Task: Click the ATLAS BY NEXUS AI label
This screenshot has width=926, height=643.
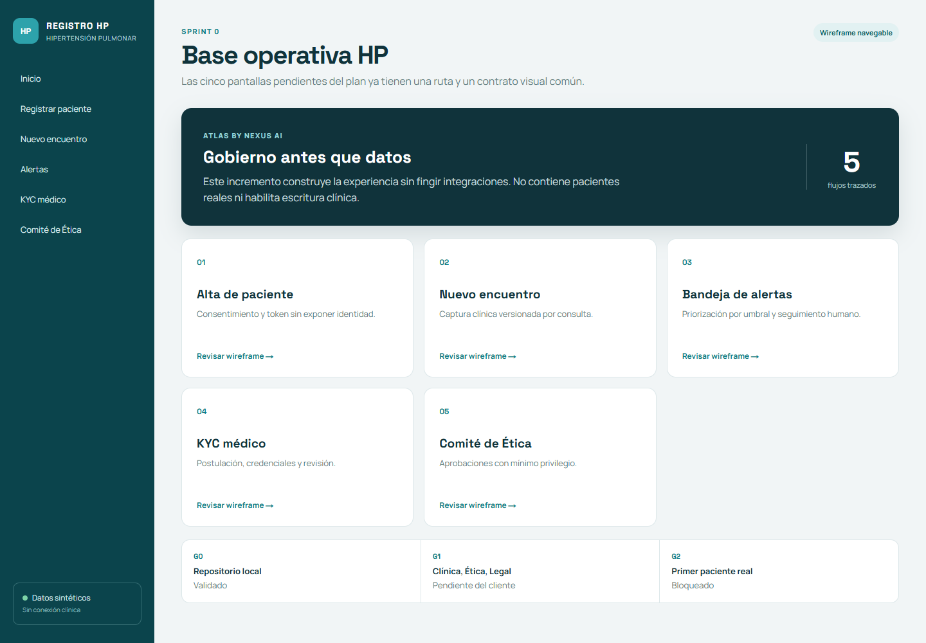Action: point(242,136)
